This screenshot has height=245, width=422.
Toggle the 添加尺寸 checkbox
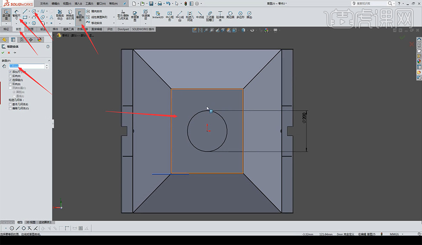(x=10, y=72)
